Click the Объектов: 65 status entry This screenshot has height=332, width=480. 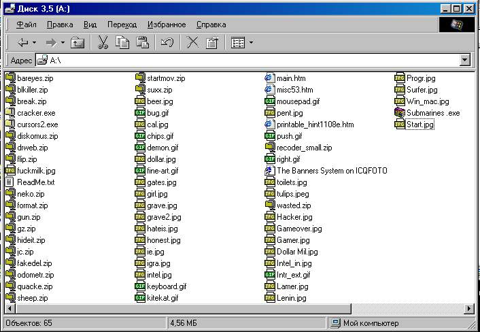29,323
